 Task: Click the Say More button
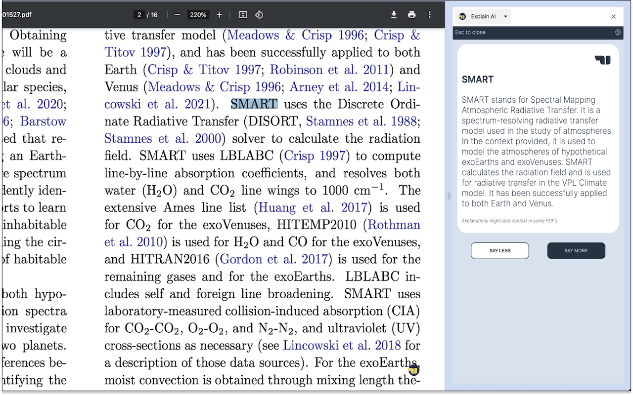pyautogui.click(x=576, y=250)
